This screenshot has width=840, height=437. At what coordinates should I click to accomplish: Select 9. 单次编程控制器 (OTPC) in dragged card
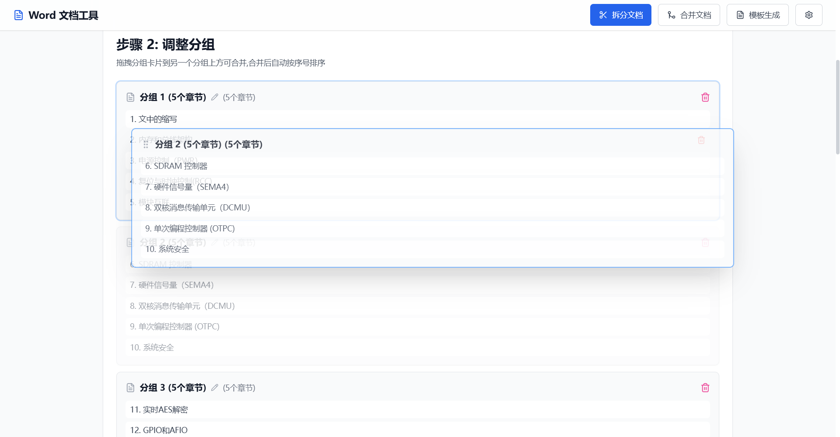(x=432, y=228)
